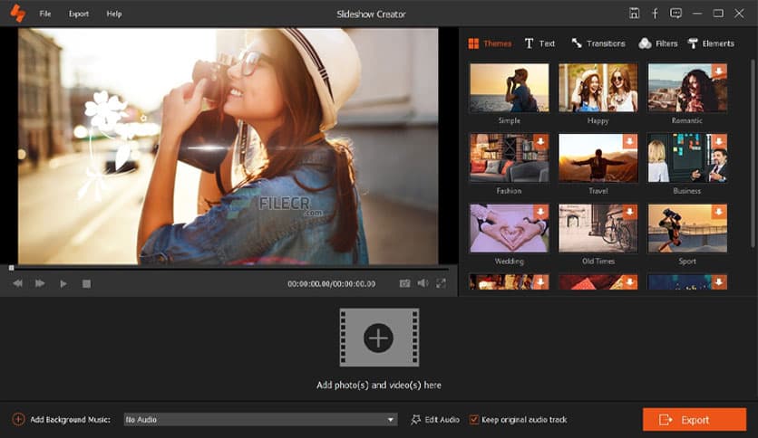Image resolution: width=758 pixels, height=438 pixels.
Task: Click the Facebook icon in title bar
Action: pos(655,14)
